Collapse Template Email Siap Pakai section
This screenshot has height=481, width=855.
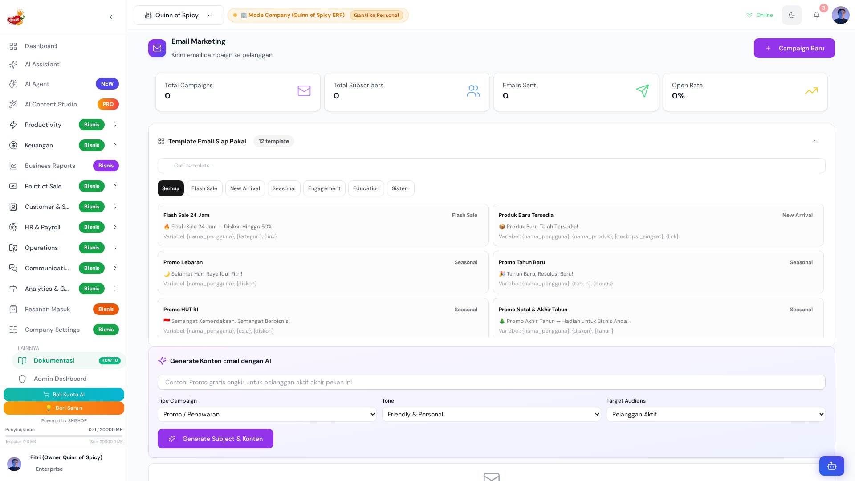point(814,142)
